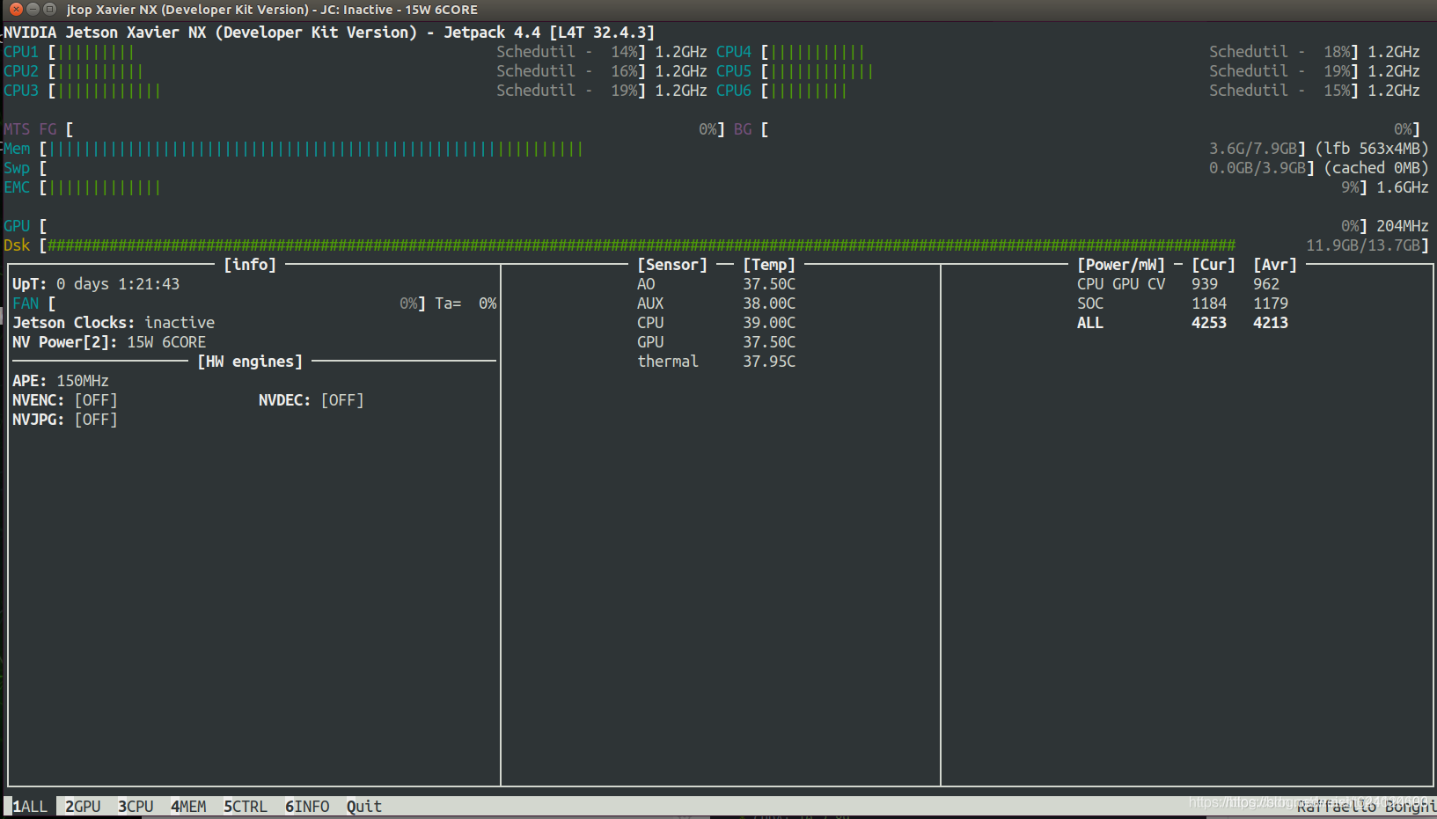Click the CPU5 label
The width and height of the screenshot is (1437, 819).
(734, 71)
